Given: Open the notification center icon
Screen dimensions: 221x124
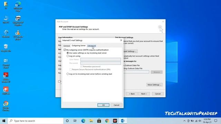Looking at the screenshot, I should [x=215, y=121].
